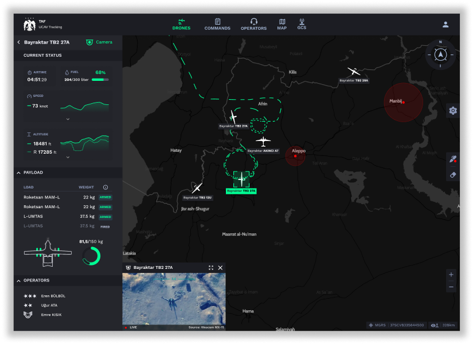This screenshot has width=473, height=344.
Task: Collapse the Operators section
Action: point(18,280)
